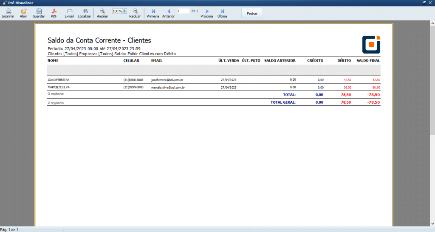Click the 100% zoom level field

pos(117,11)
